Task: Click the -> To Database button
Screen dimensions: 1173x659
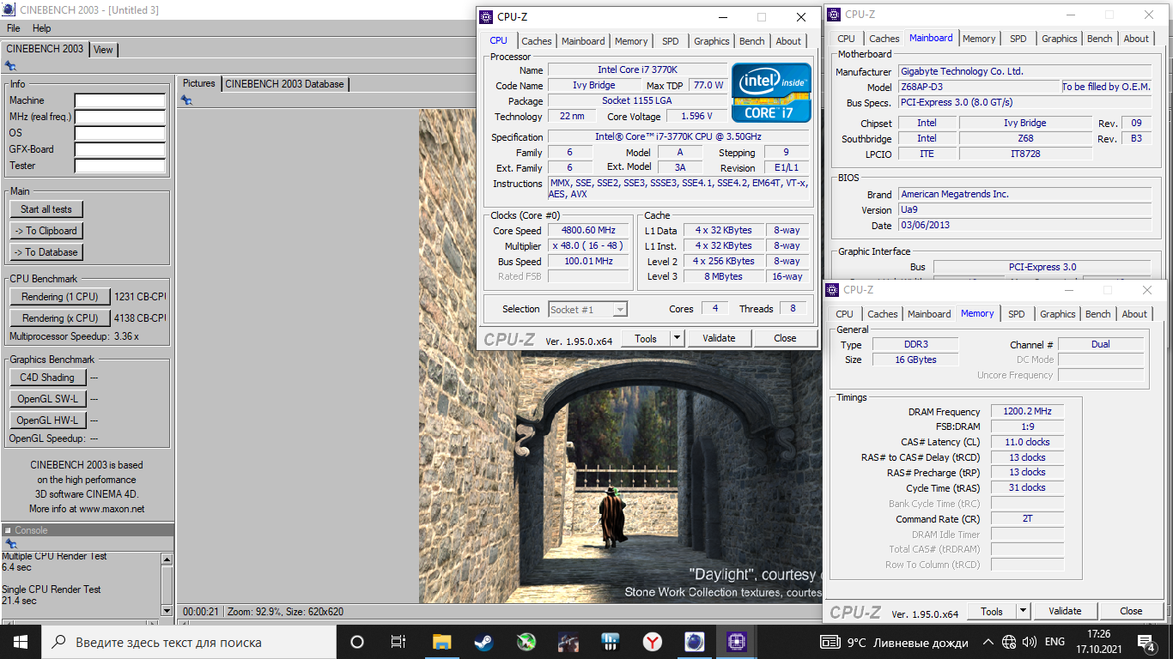Action: click(46, 252)
